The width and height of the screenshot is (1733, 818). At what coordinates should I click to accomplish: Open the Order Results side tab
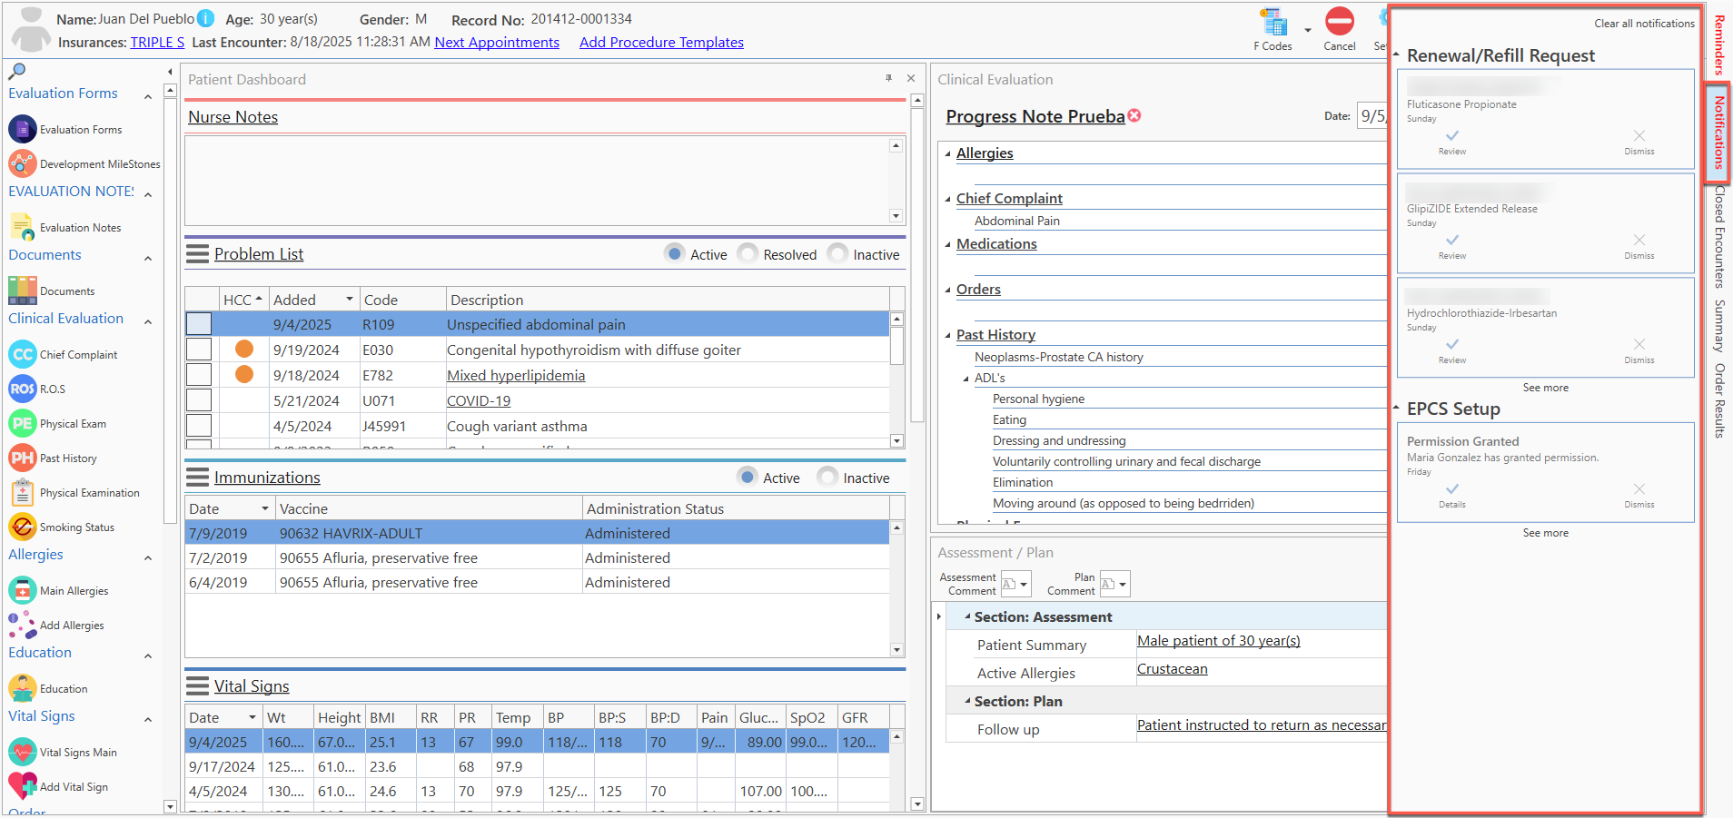(1718, 401)
